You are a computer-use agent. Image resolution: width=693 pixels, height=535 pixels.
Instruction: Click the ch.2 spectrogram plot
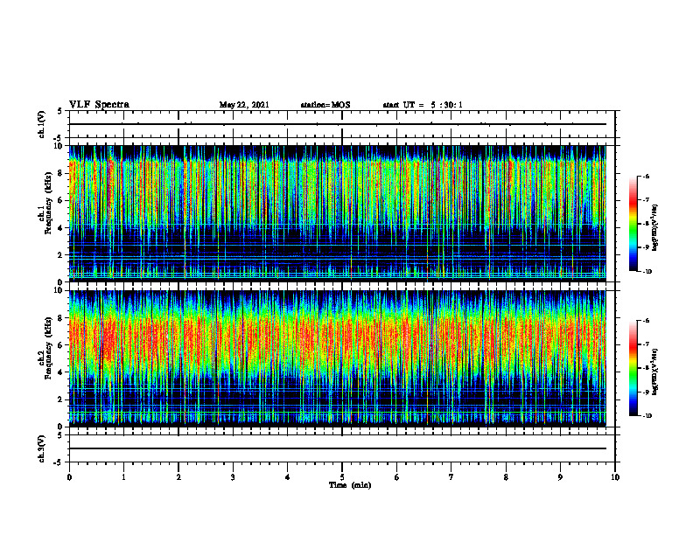(x=338, y=358)
